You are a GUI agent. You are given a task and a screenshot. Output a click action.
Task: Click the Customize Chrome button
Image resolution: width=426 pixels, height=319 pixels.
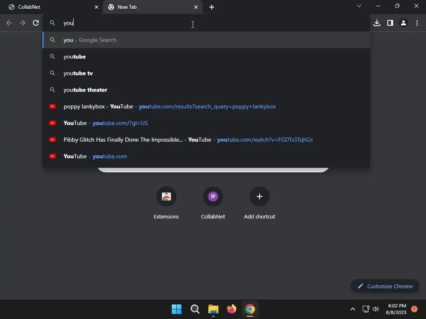coord(385,286)
